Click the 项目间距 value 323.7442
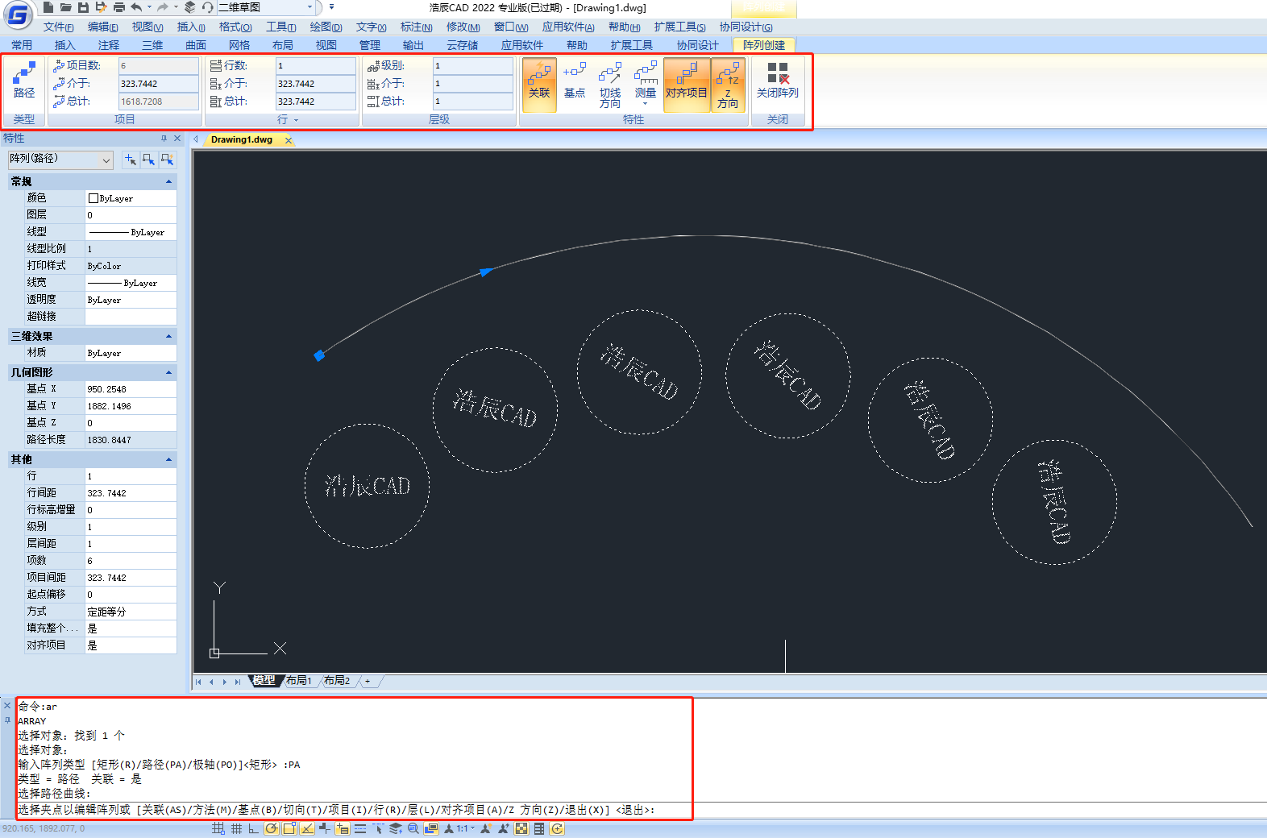 pyautogui.click(x=131, y=578)
